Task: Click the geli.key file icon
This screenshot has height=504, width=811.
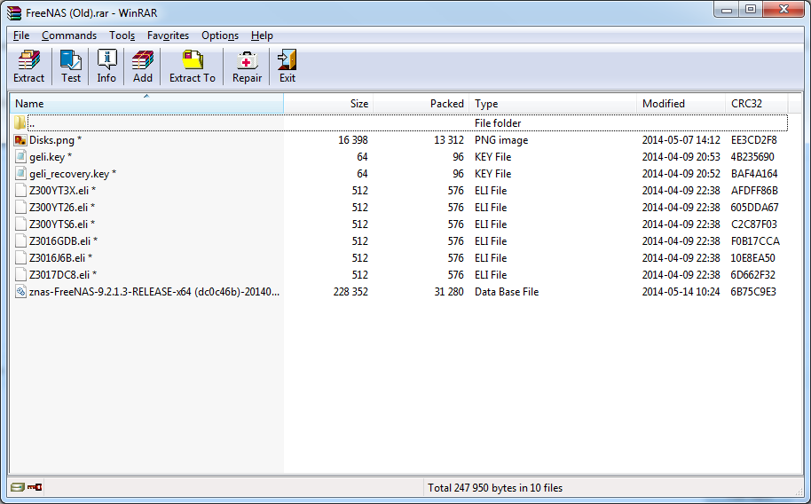Action: click(20, 157)
